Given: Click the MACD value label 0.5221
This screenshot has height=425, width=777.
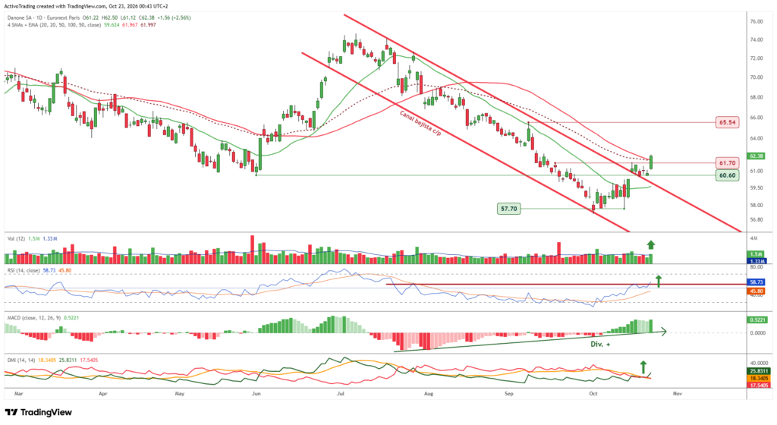Looking at the screenshot, I should 758,320.
